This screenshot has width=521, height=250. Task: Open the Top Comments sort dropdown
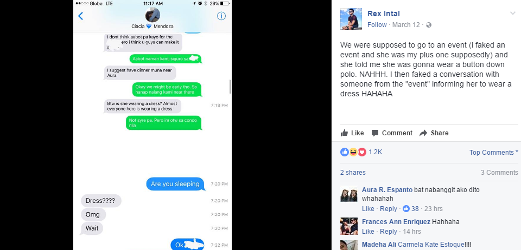click(x=494, y=152)
